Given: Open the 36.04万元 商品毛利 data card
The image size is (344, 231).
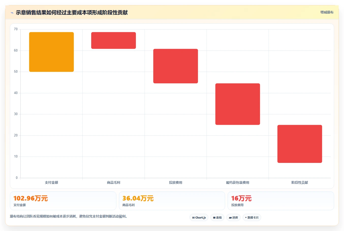Looking at the screenshot, I should tap(172, 201).
